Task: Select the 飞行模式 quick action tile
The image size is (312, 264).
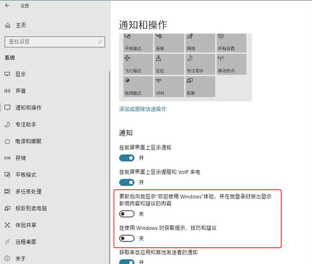Action: pos(138,64)
